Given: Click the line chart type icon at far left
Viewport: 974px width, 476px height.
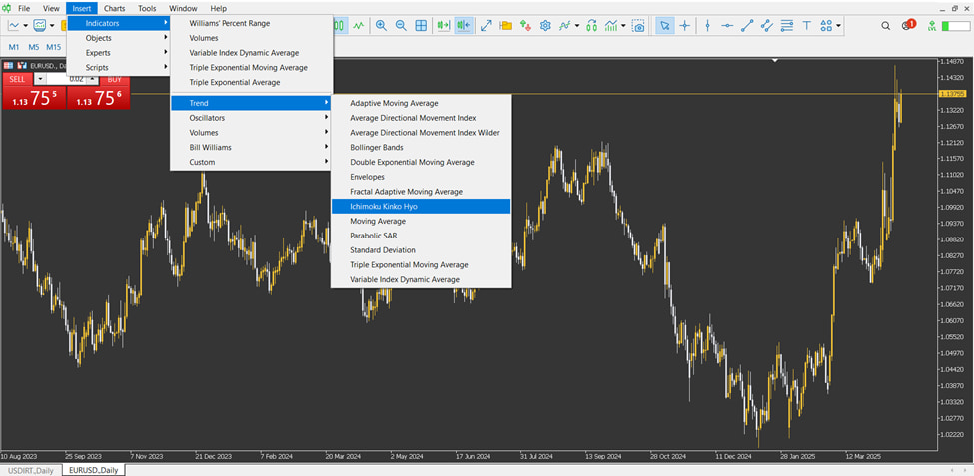Looking at the screenshot, I should [x=13, y=25].
